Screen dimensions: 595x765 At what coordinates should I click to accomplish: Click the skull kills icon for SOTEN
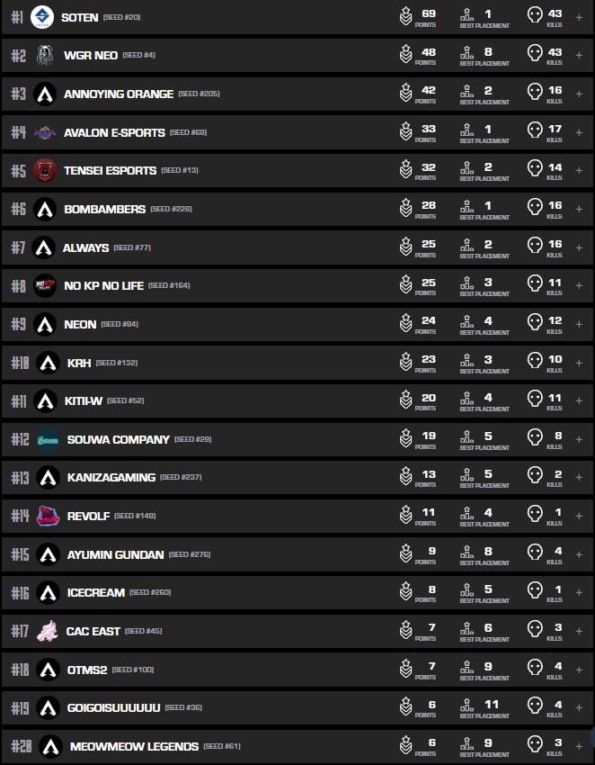[x=535, y=16]
